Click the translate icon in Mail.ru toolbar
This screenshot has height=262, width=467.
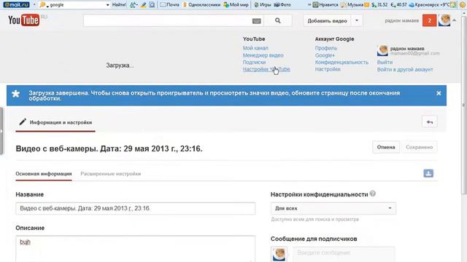point(134,5)
